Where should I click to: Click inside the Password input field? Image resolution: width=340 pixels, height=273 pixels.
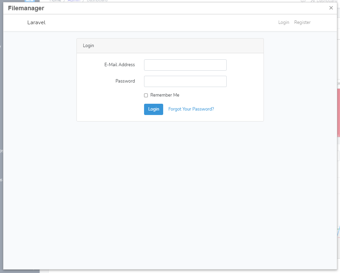pos(185,81)
